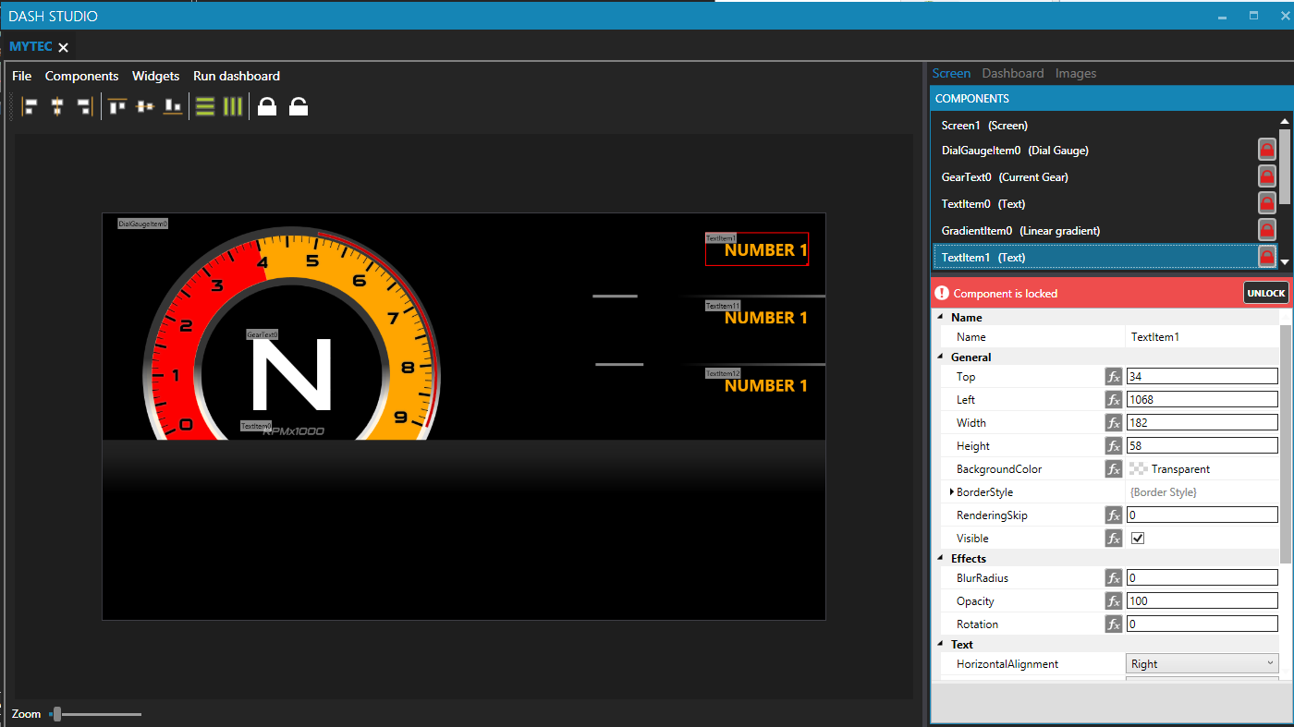Open the HorizontalAlignment dropdown set to Right
Viewport: 1294px width, 727px height.
pyautogui.click(x=1202, y=663)
